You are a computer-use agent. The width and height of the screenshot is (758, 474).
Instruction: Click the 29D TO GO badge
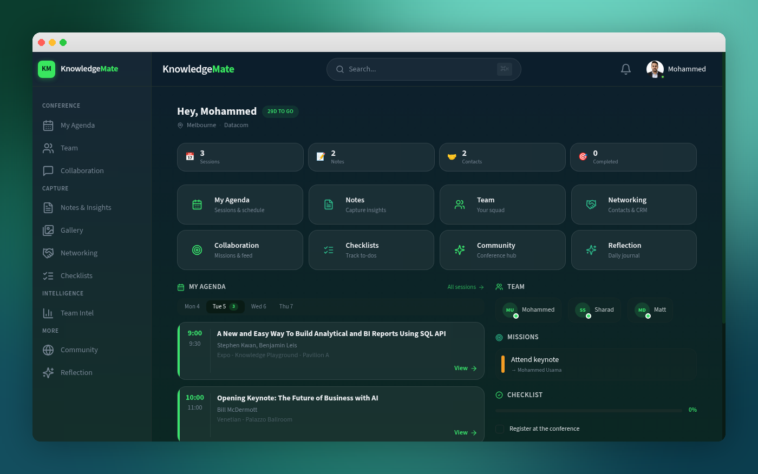[x=280, y=111]
